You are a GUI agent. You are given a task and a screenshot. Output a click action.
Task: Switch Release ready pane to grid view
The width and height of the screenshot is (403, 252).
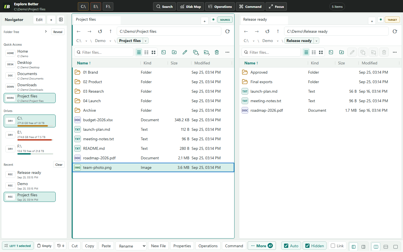coord(321,52)
